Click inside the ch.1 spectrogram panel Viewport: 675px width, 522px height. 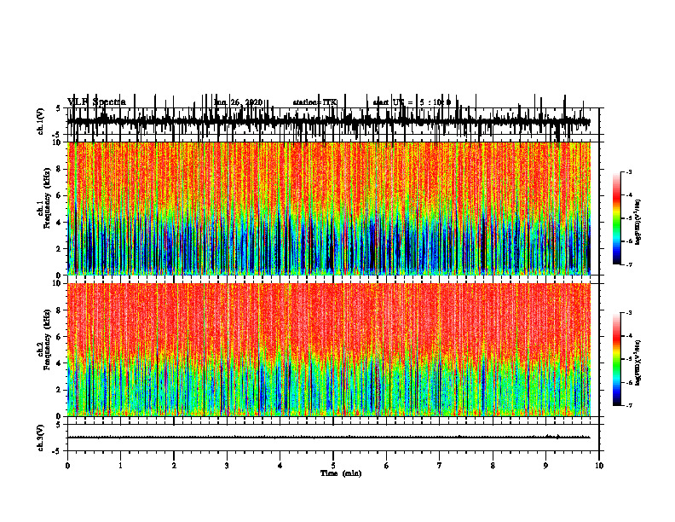[x=329, y=208]
